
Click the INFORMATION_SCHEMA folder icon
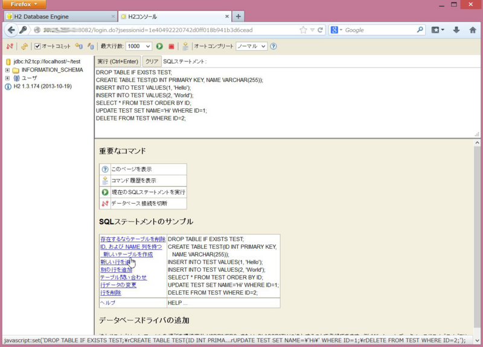click(16, 70)
